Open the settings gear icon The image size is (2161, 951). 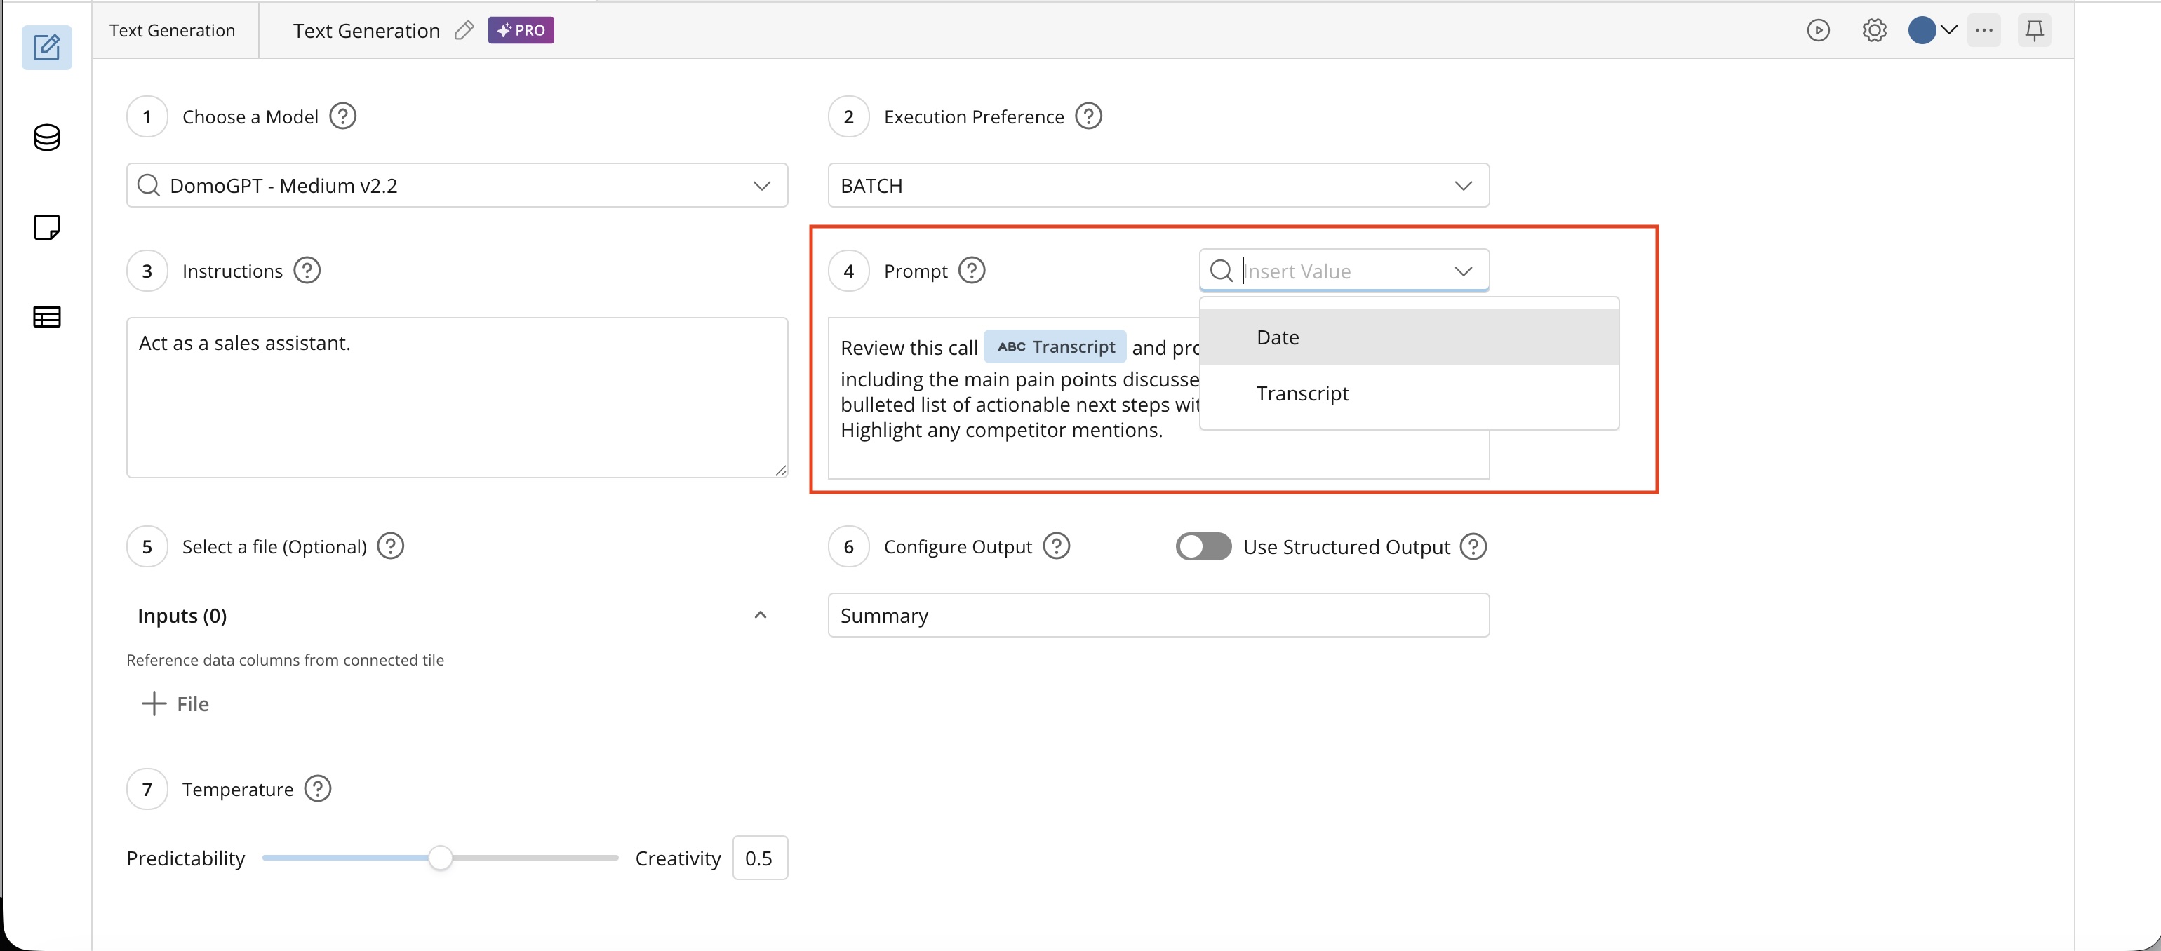coord(1874,31)
